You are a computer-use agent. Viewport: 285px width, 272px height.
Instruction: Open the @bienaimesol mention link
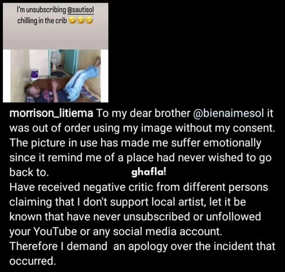click(x=228, y=113)
